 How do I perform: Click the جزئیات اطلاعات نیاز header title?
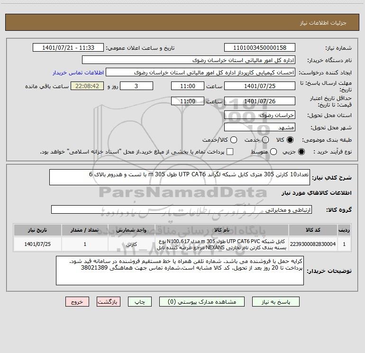coord(323,23)
